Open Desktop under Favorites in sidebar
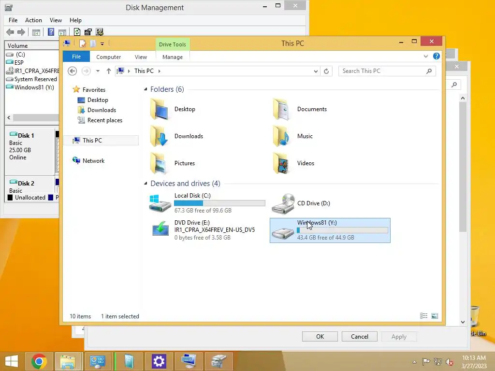495x371 pixels. [98, 100]
